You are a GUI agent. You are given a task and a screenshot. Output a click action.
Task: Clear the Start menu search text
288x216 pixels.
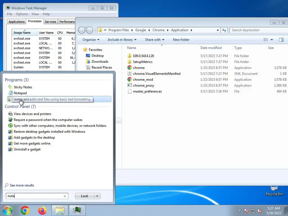[x=65, y=196]
